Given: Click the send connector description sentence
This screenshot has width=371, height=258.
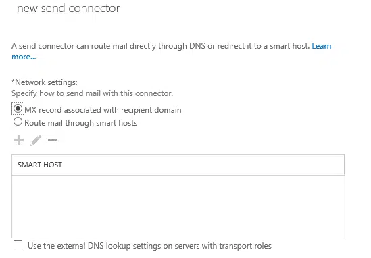Looking at the screenshot, I should 161,46.
